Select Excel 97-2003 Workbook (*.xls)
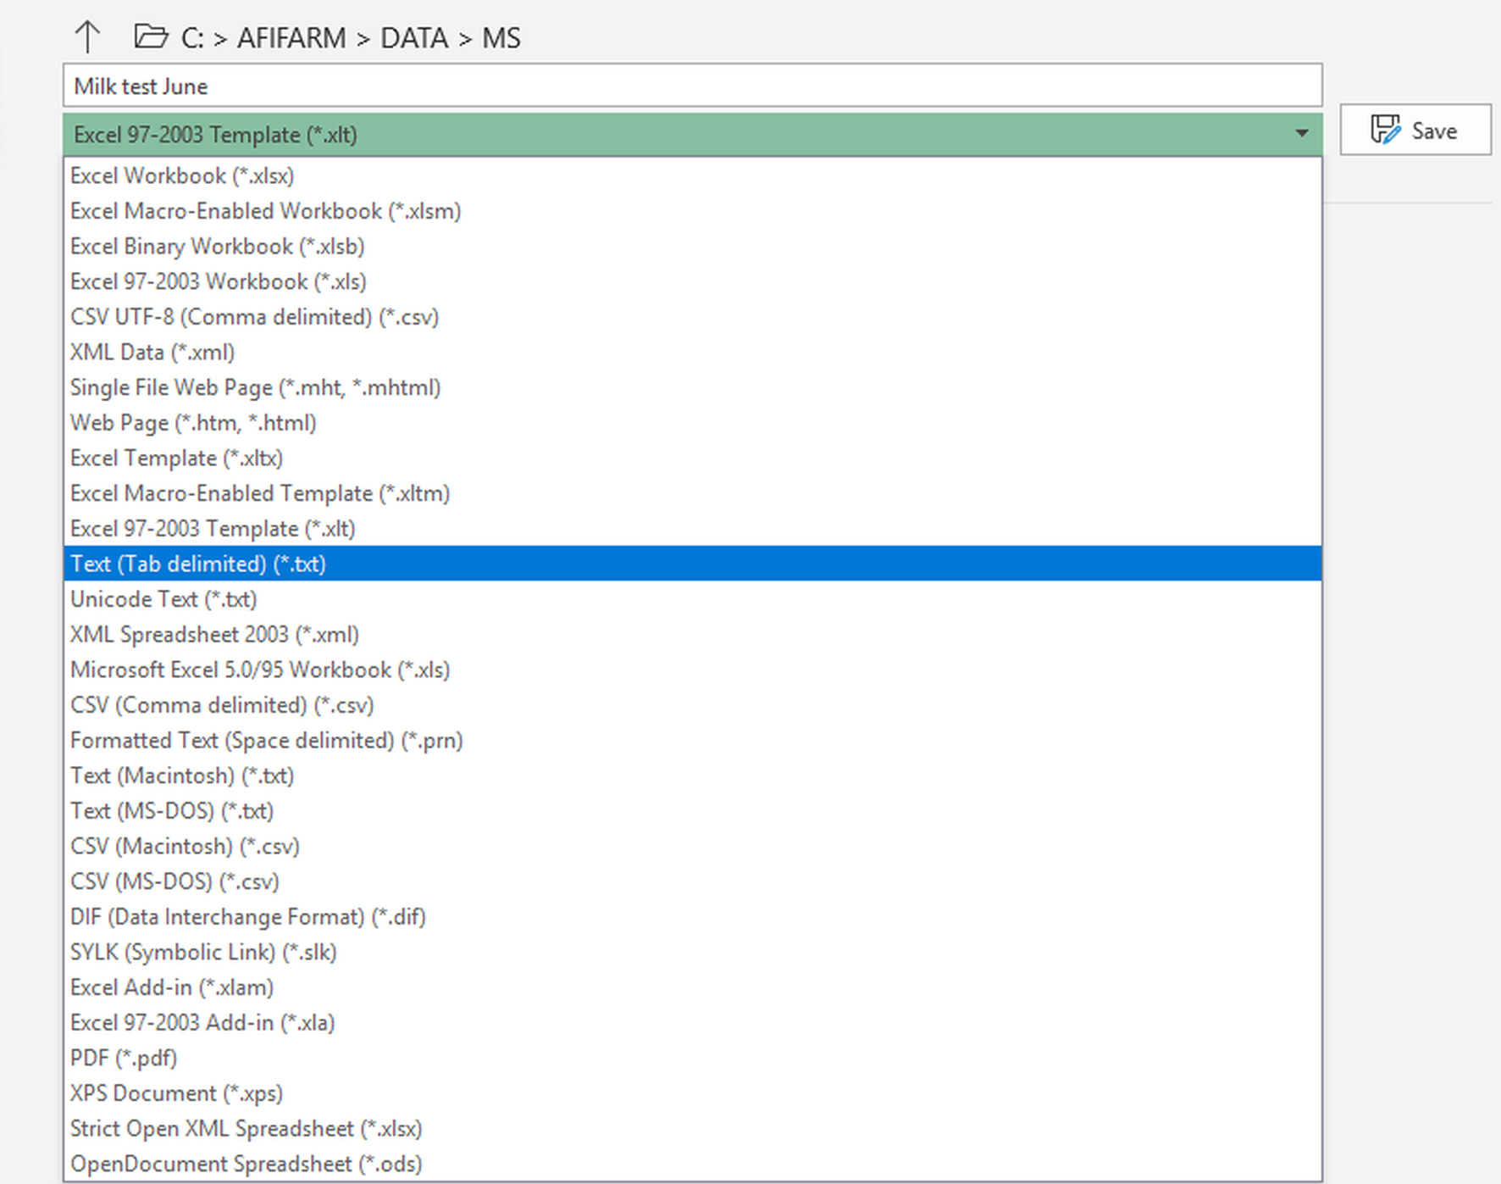The width and height of the screenshot is (1501, 1184). (218, 281)
